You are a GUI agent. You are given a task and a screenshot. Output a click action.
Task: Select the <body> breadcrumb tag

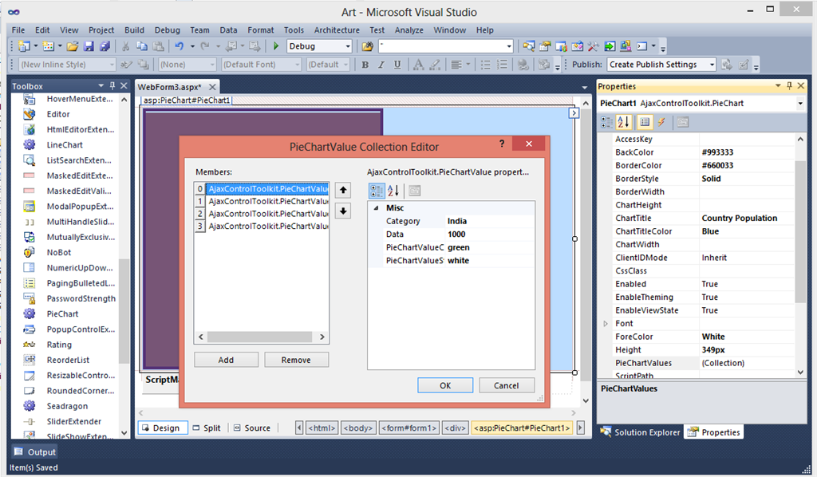pos(358,428)
